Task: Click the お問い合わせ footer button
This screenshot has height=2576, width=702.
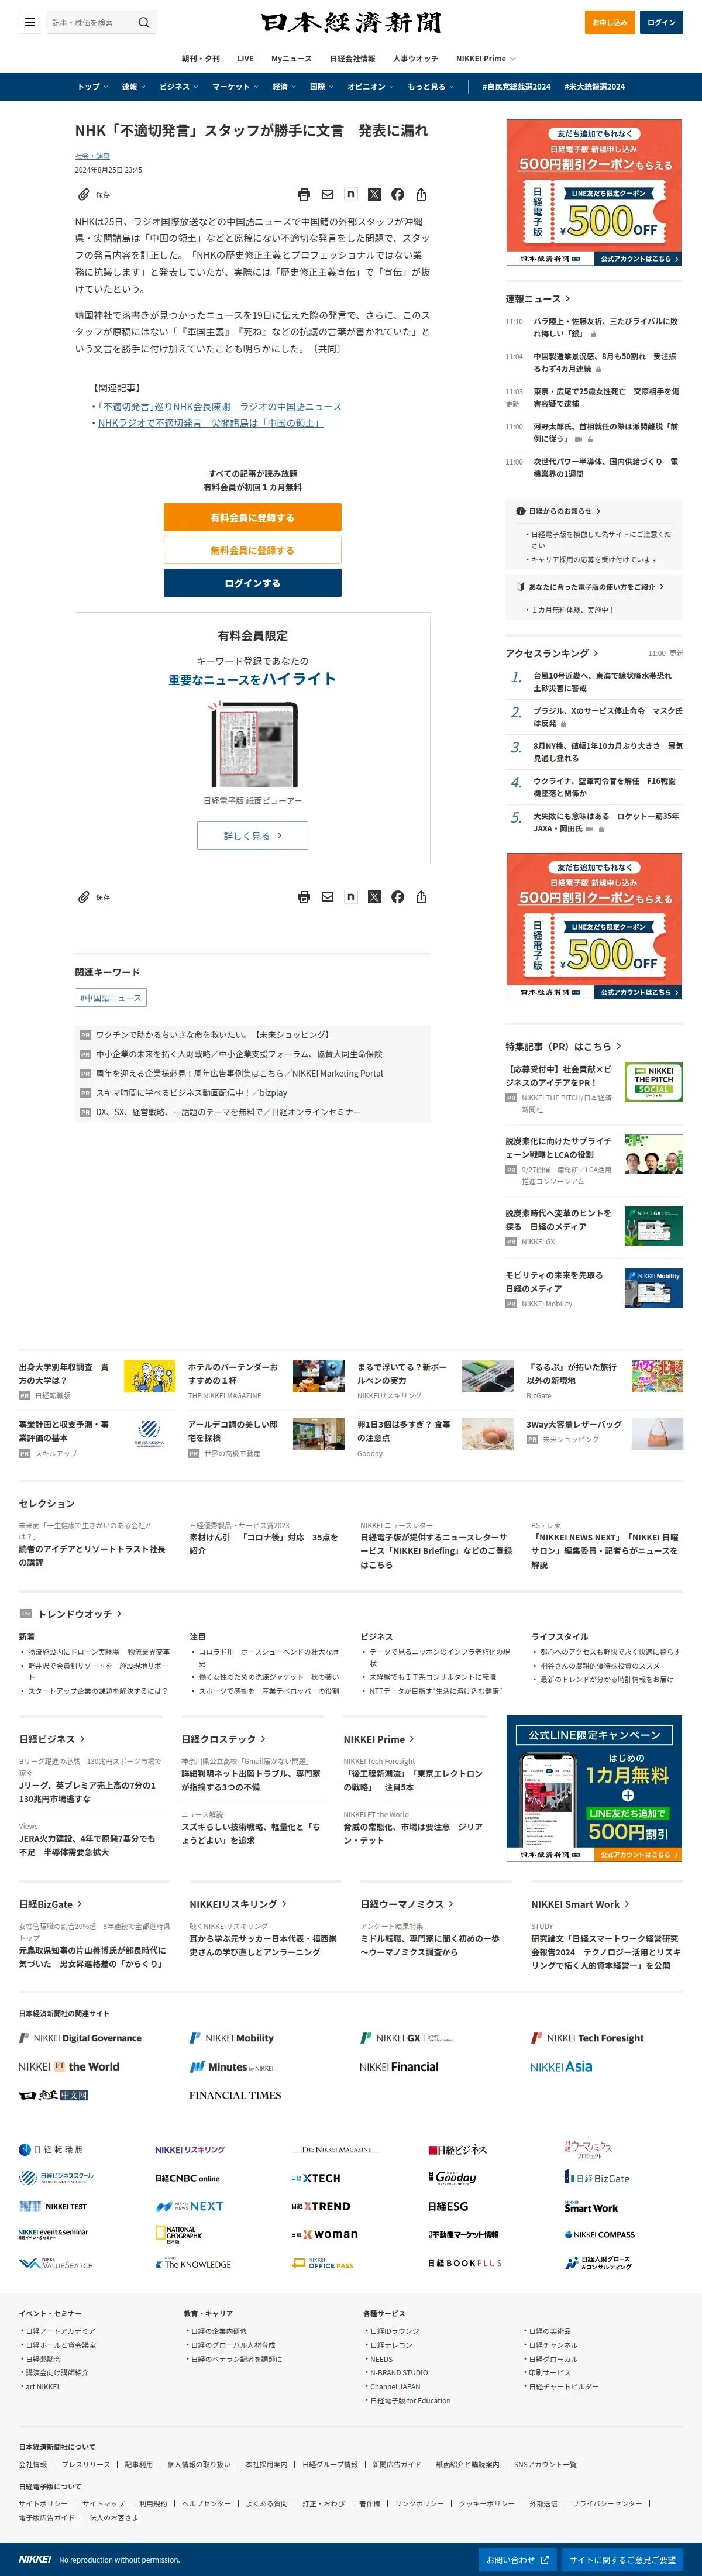Action: coord(517,2560)
